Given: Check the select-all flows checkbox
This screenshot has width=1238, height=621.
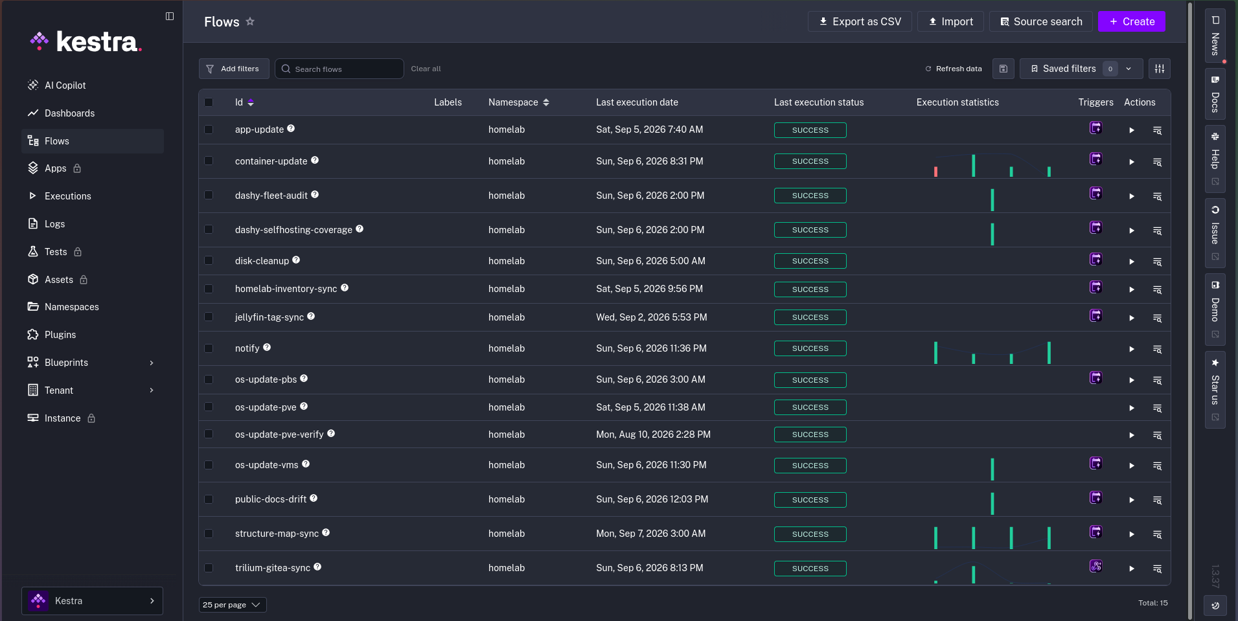Looking at the screenshot, I should (209, 102).
